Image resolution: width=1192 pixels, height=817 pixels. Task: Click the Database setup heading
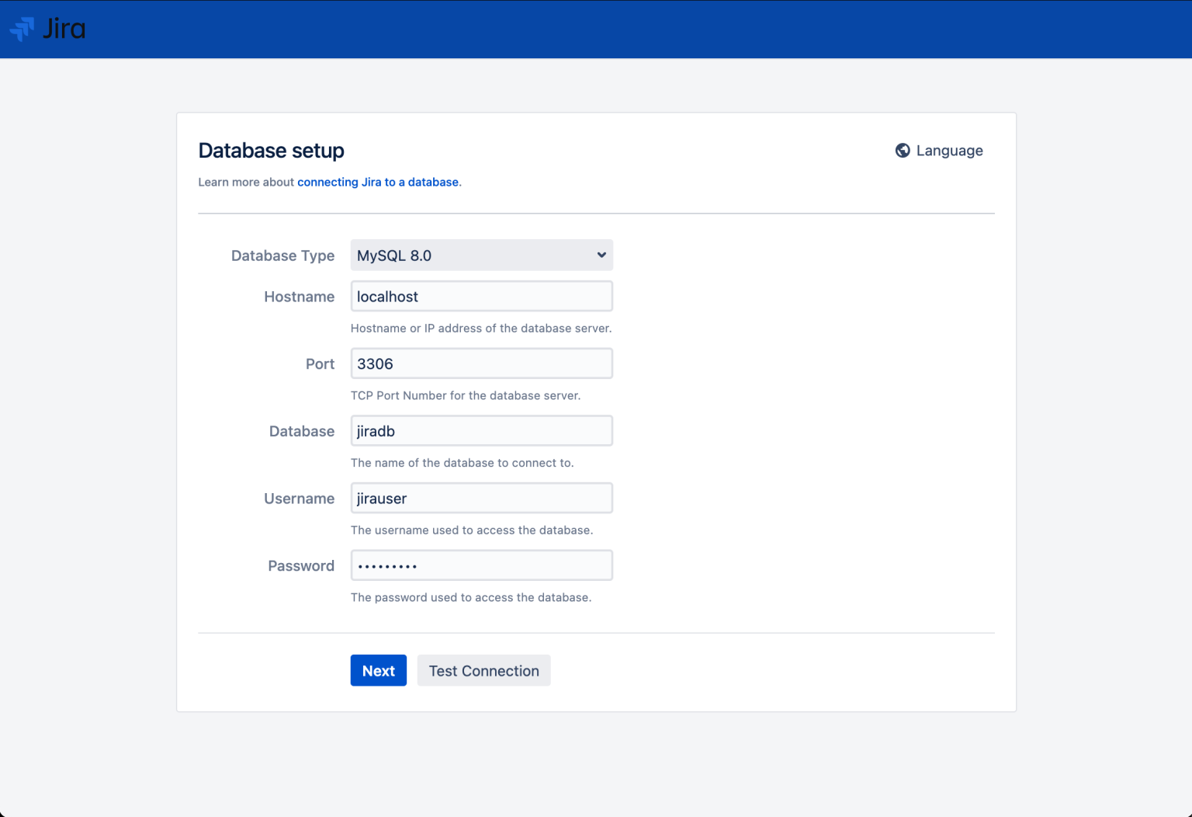[271, 150]
